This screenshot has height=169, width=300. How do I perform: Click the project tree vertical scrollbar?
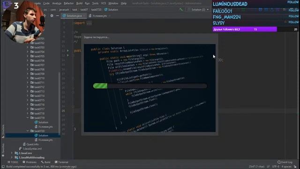(x=59, y=103)
